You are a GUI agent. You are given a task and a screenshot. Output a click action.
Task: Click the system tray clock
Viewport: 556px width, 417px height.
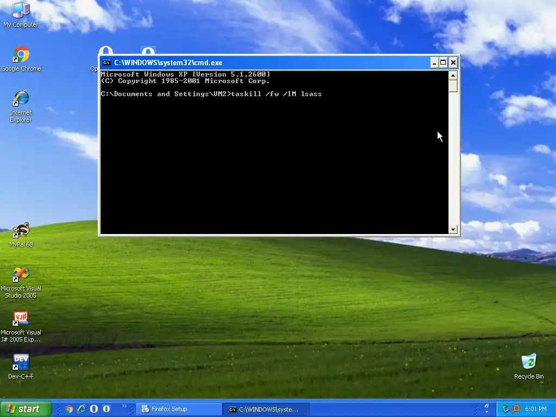(536, 409)
